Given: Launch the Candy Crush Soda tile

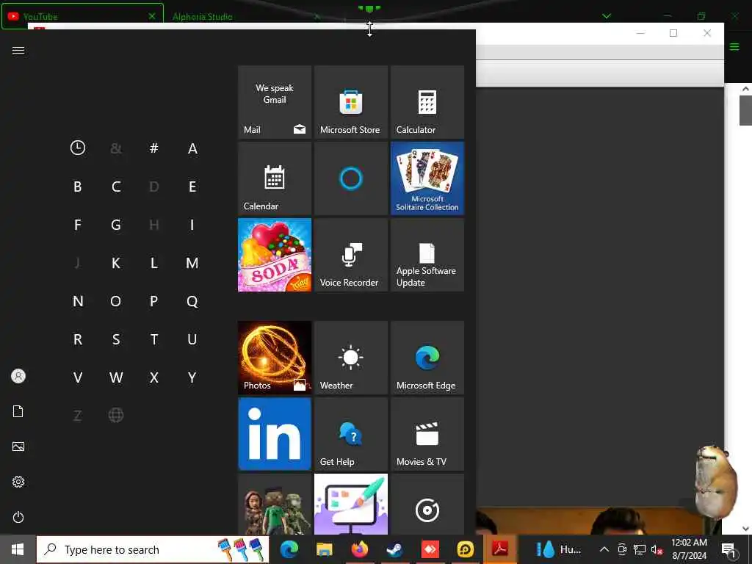Looking at the screenshot, I should (x=275, y=255).
